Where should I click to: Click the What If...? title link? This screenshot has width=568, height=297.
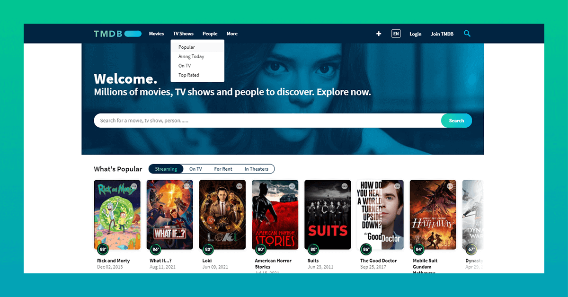tap(160, 261)
